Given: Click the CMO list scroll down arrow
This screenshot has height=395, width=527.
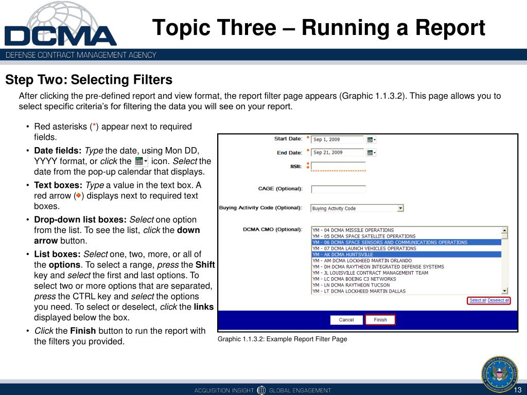Looking at the screenshot, I should pos(504,291).
